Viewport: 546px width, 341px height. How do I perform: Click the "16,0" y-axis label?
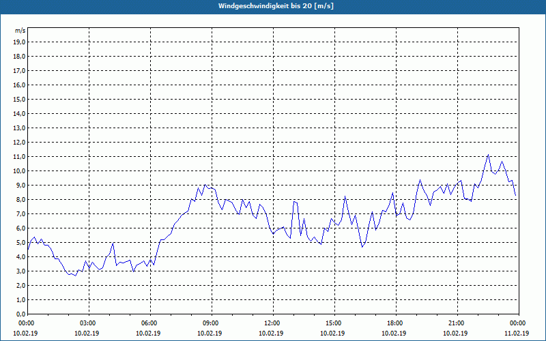19,85
